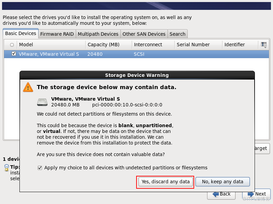The image size is (273, 204).
Task: Toggle the select-all drives header checkbox
Action: [x=12, y=45]
